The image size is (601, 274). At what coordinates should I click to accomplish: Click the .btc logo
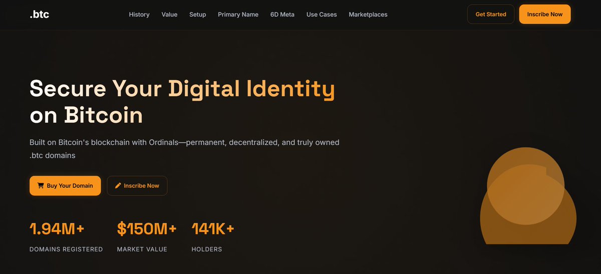pos(40,14)
